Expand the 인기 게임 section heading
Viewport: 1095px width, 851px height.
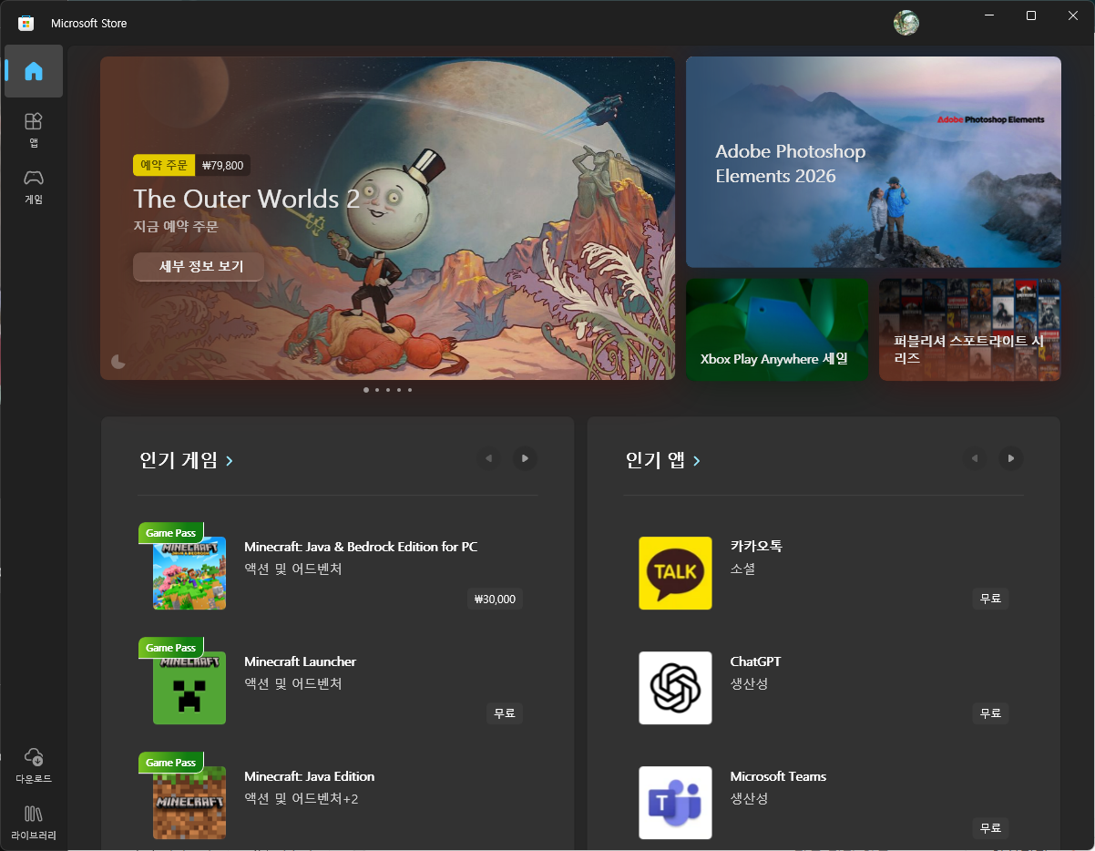click(187, 460)
